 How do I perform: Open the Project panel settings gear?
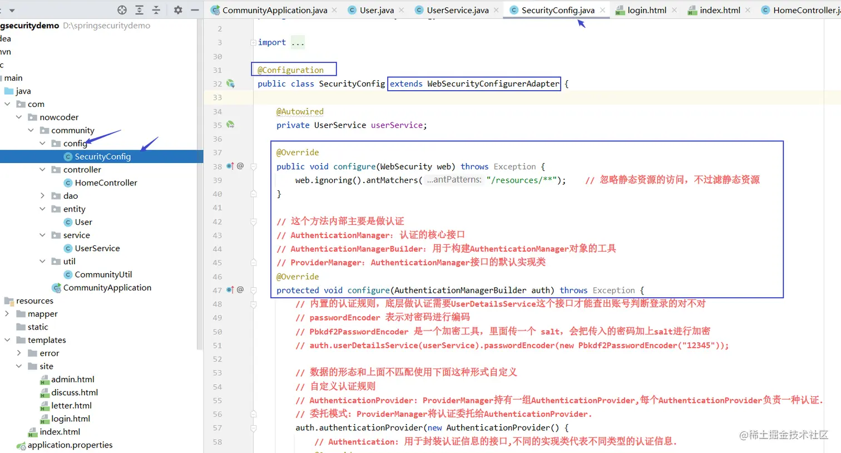178,10
